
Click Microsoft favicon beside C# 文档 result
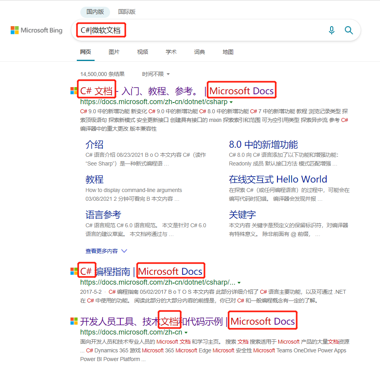(x=74, y=91)
